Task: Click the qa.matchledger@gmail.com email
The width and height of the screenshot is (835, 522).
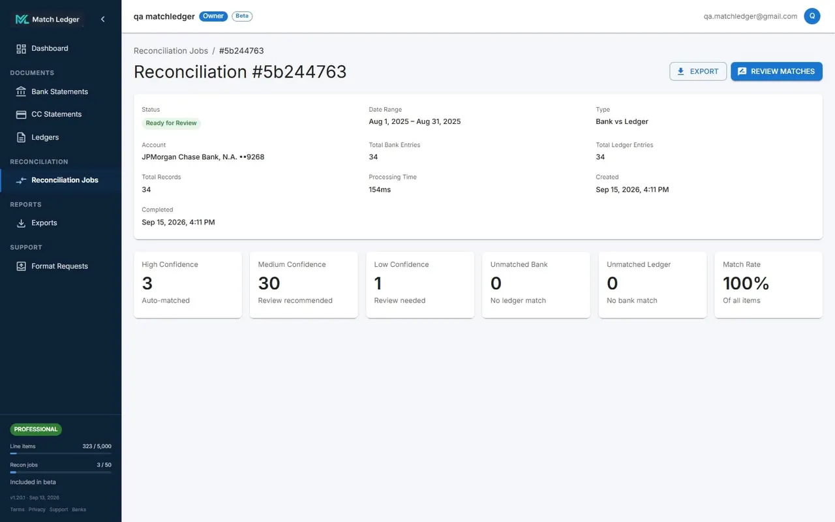Action: [750, 16]
